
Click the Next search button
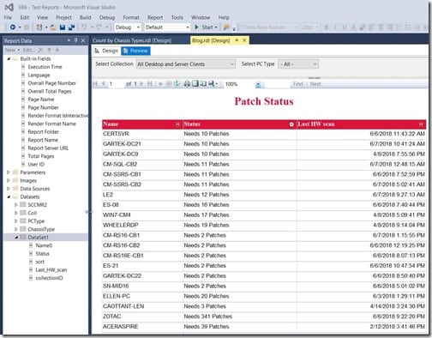[315, 84]
